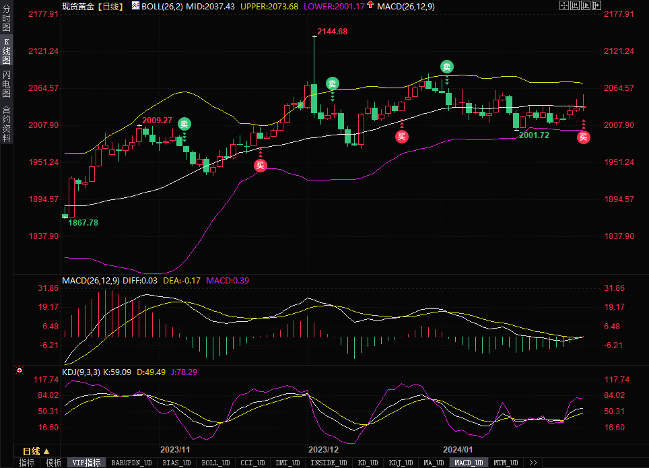Expand more indicator tabs with >> arrow
649x468 pixels.
pos(533,463)
